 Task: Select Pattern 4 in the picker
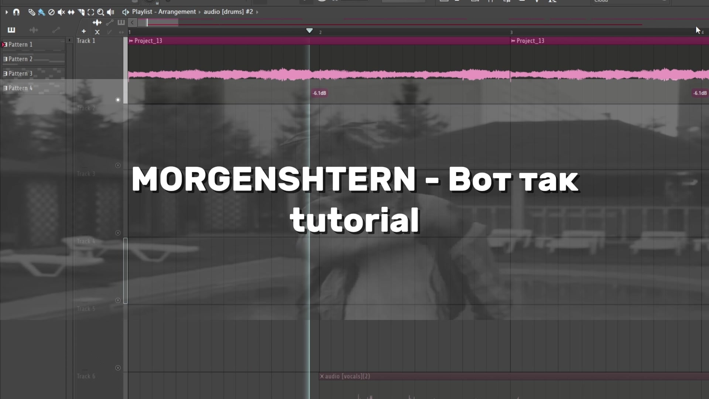33,88
